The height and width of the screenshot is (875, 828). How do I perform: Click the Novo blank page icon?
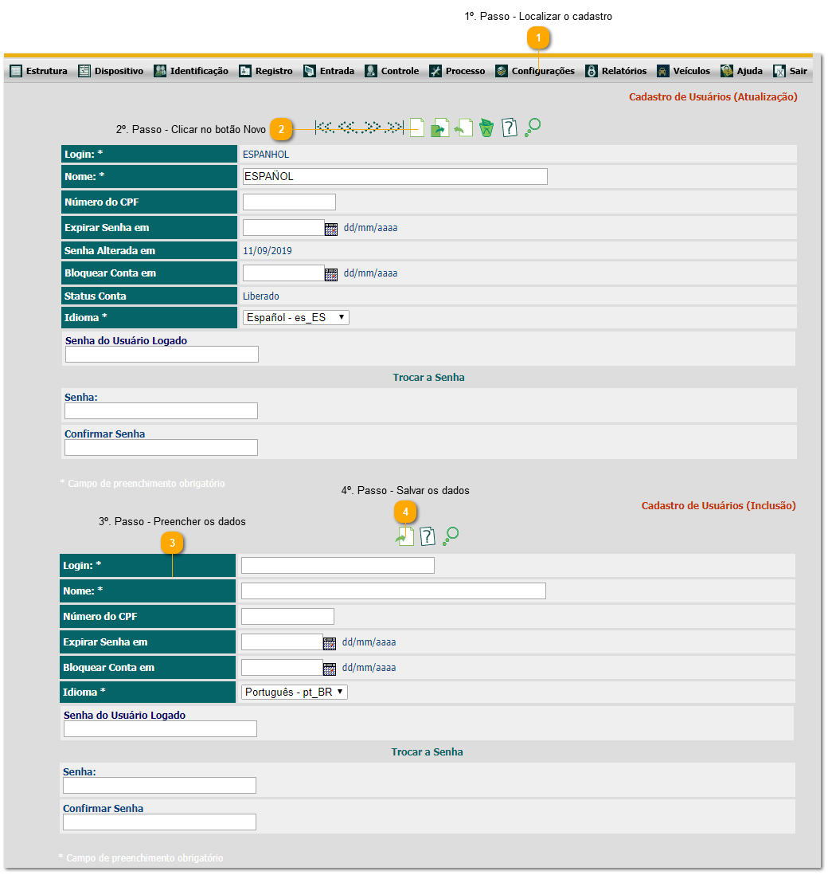[x=417, y=128]
